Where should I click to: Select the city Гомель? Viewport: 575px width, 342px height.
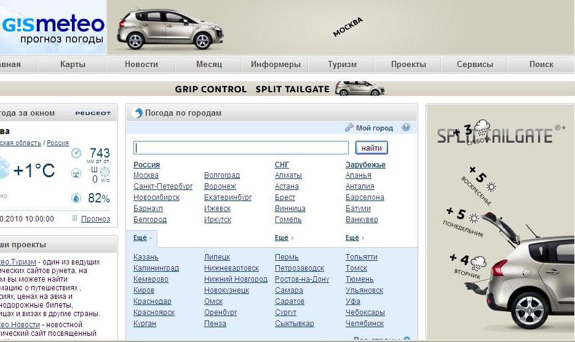tap(288, 220)
